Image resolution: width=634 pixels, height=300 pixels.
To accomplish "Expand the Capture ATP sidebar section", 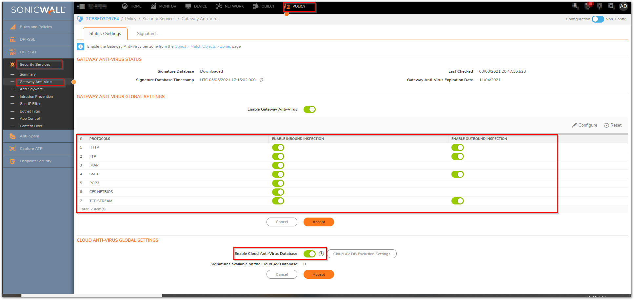I will click(x=38, y=149).
